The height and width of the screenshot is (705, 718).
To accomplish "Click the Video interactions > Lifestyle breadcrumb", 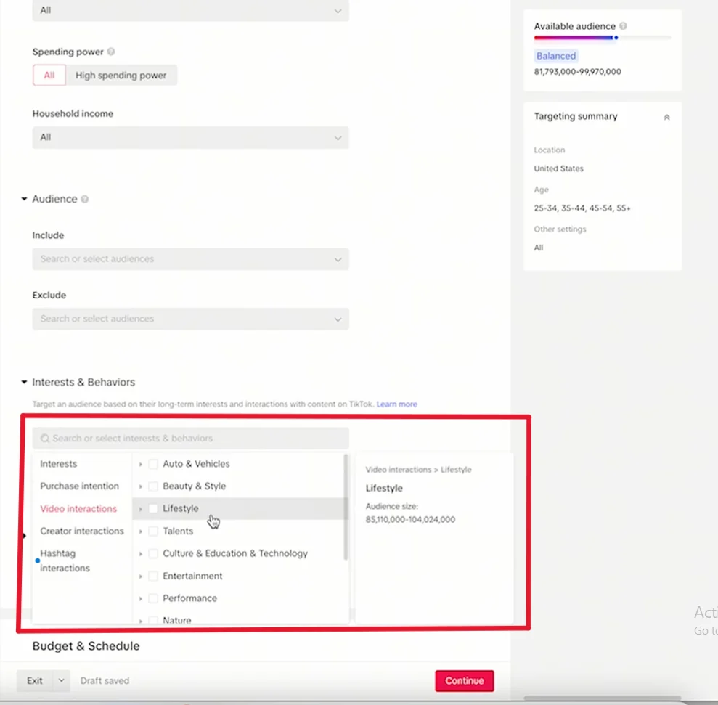I will (418, 470).
